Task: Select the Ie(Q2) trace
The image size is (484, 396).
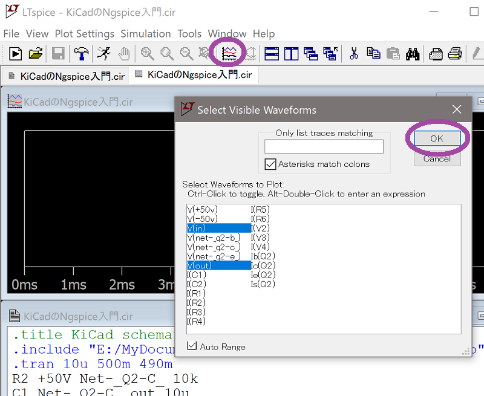Action: coord(263,275)
